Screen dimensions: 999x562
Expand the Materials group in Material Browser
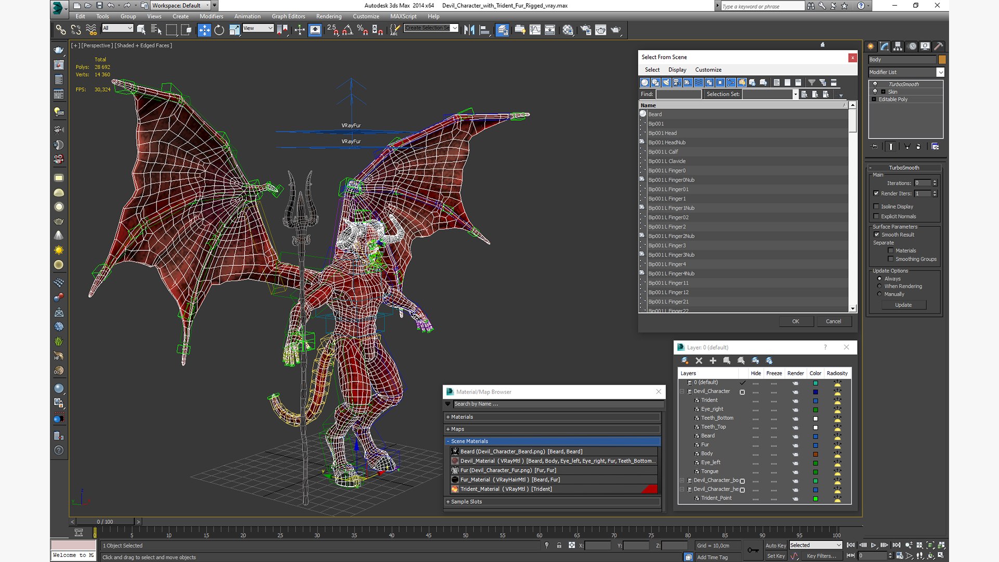[x=553, y=417]
